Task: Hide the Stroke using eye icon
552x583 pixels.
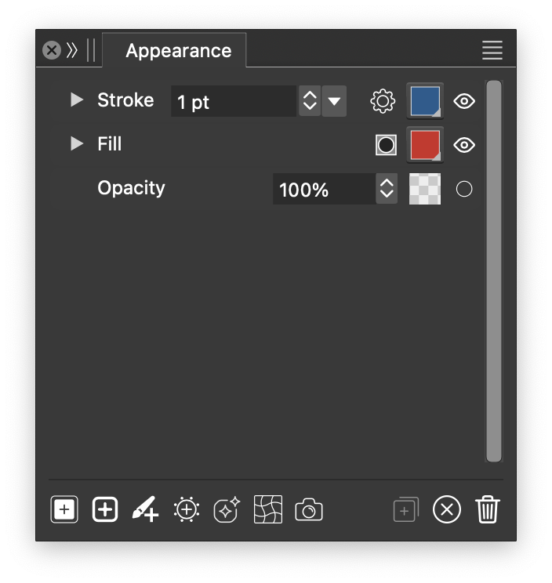Action: tap(464, 101)
